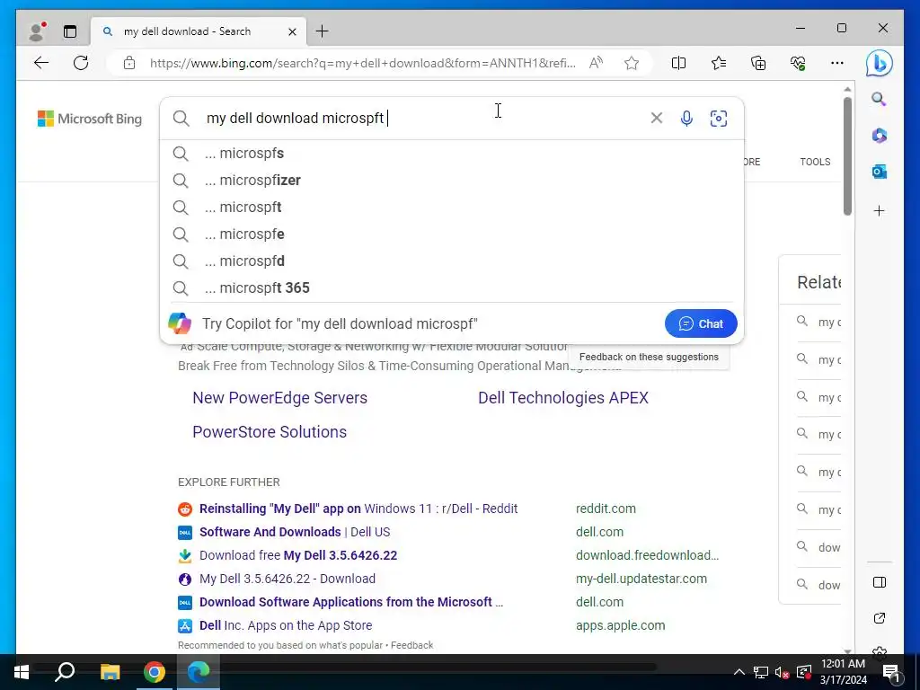Show hidden system tray icons

pos(739,672)
